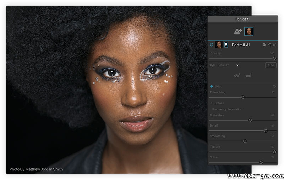The height and width of the screenshot is (180, 284).
Task: Open the face mask icon
Action: [226, 45]
